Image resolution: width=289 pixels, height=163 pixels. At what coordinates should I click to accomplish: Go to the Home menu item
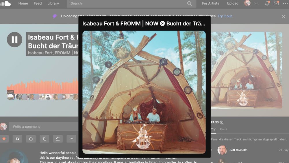(x=23, y=3)
